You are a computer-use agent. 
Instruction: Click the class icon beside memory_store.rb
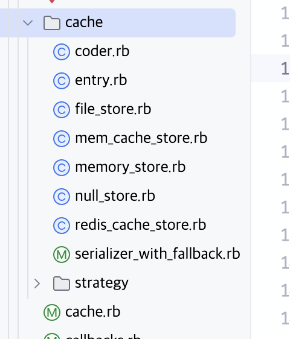tap(62, 168)
